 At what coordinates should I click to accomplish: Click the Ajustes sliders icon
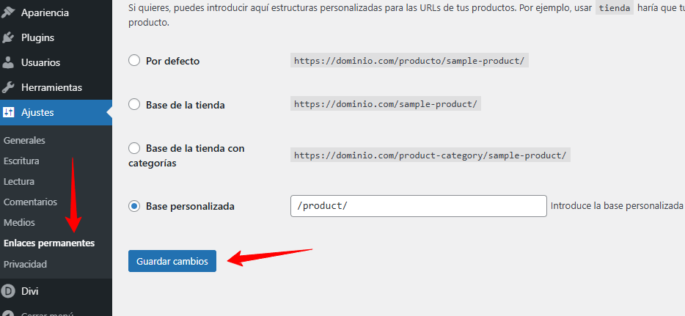tap(9, 112)
